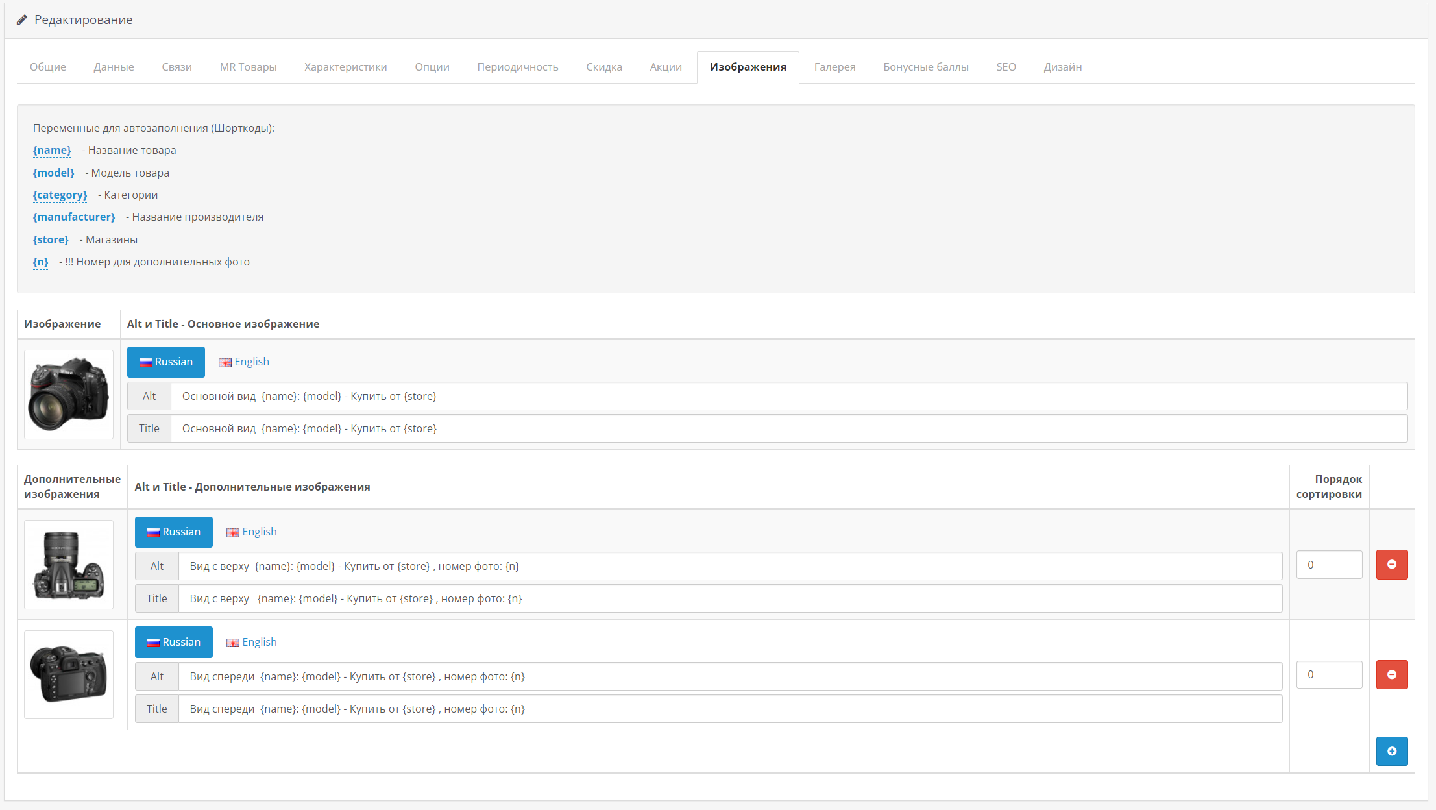Insert the {name} shortcode
The image size is (1436, 810).
click(52, 151)
